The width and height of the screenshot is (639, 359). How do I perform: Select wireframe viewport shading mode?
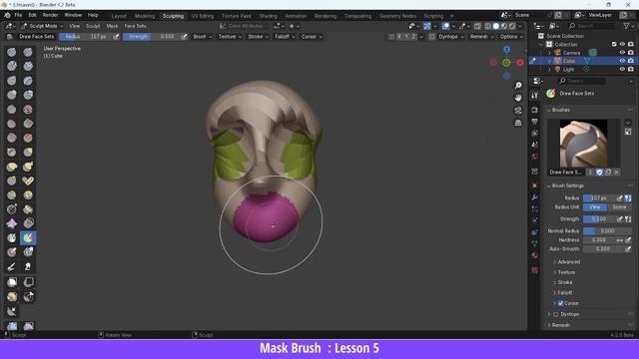click(488, 26)
